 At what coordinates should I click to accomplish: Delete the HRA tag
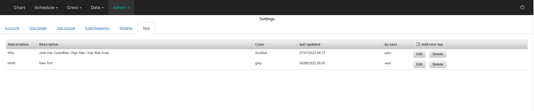(438, 54)
